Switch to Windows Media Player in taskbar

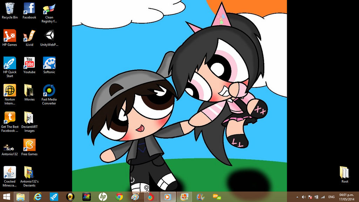168,197
